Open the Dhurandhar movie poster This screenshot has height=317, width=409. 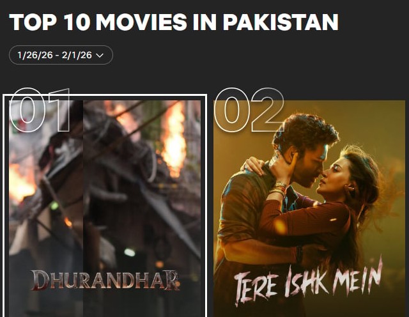pyautogui.click(x=105, y=208)
